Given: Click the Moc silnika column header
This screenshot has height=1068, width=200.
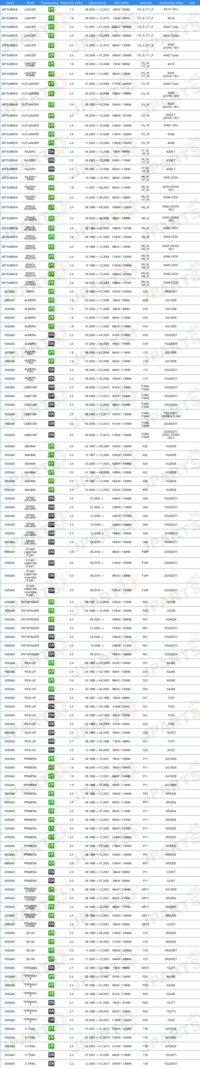Looking at the screenshot, I should [121, 3].
